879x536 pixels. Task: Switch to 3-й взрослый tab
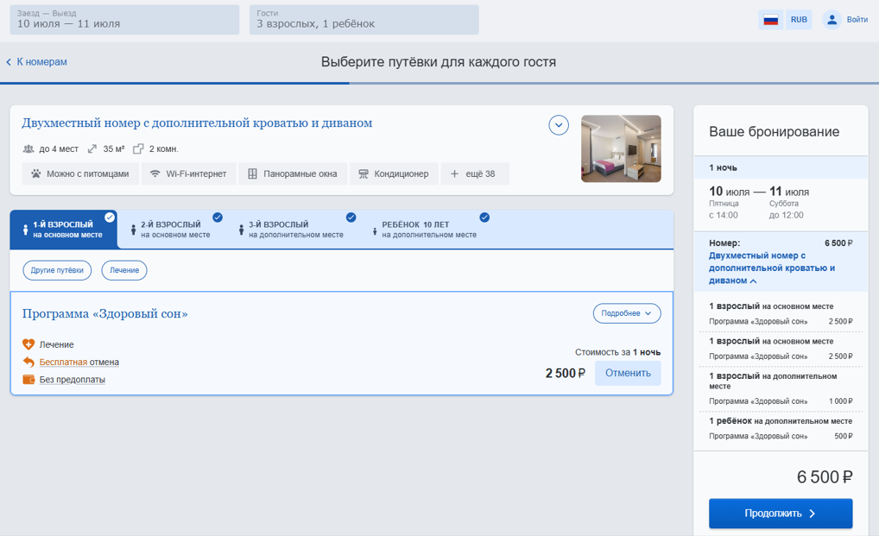(x=292, y=229)
